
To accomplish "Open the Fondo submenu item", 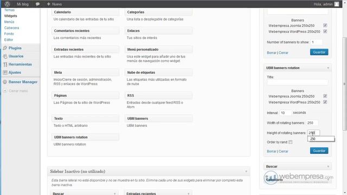I will coord(9,34).
